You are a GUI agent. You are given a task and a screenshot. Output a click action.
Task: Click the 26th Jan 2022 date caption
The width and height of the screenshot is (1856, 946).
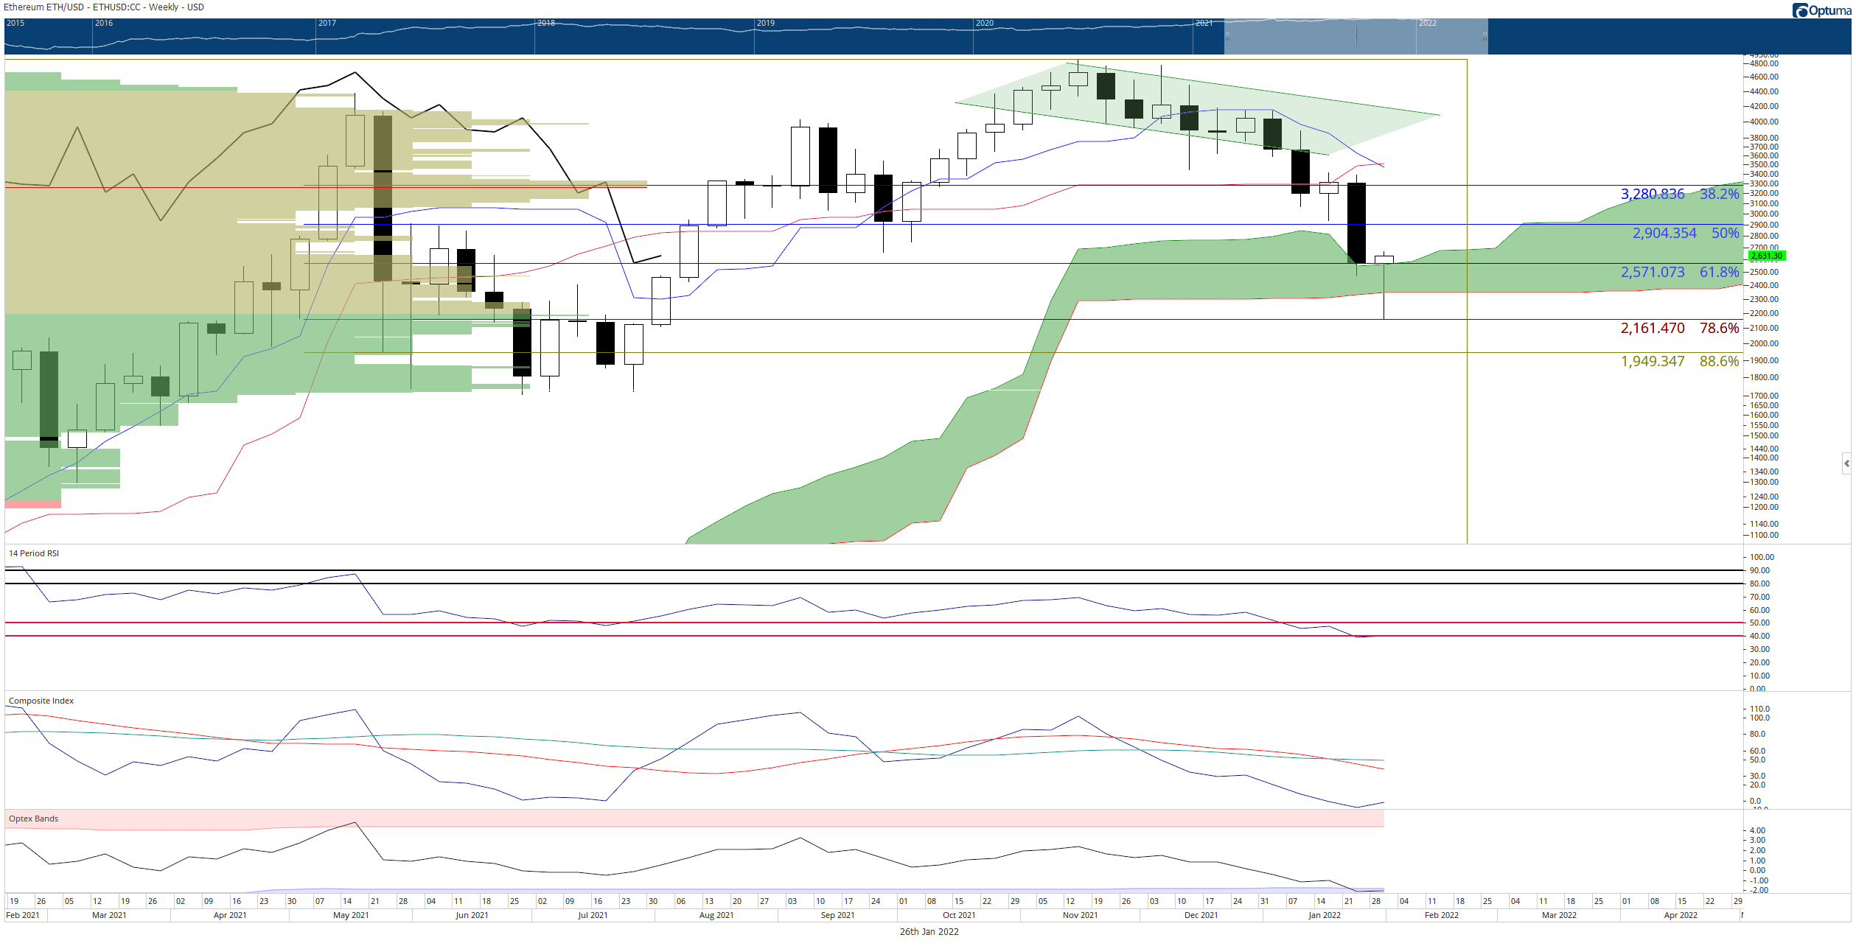[x=929, y=931]
